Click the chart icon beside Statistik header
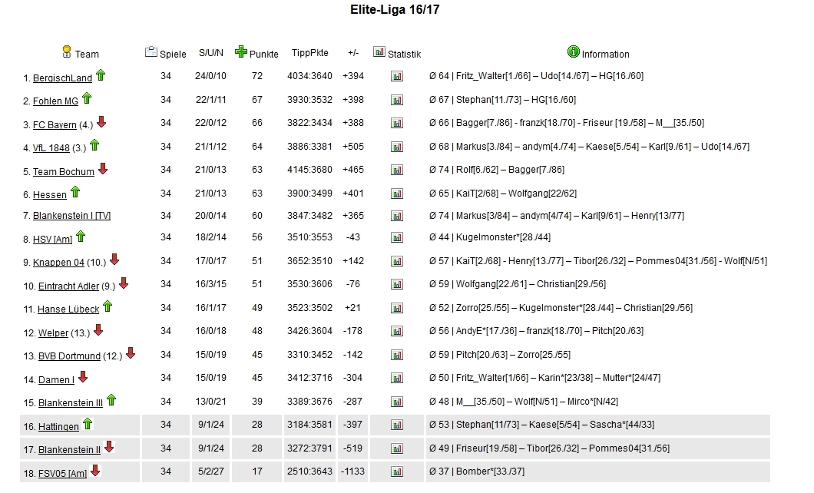This screenshot has width=814, height=493. click(x=379, y=51)
